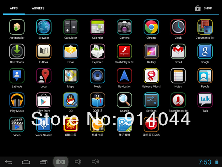
Task: Switch to the WIDGETS tab
Action: (38, 8)
